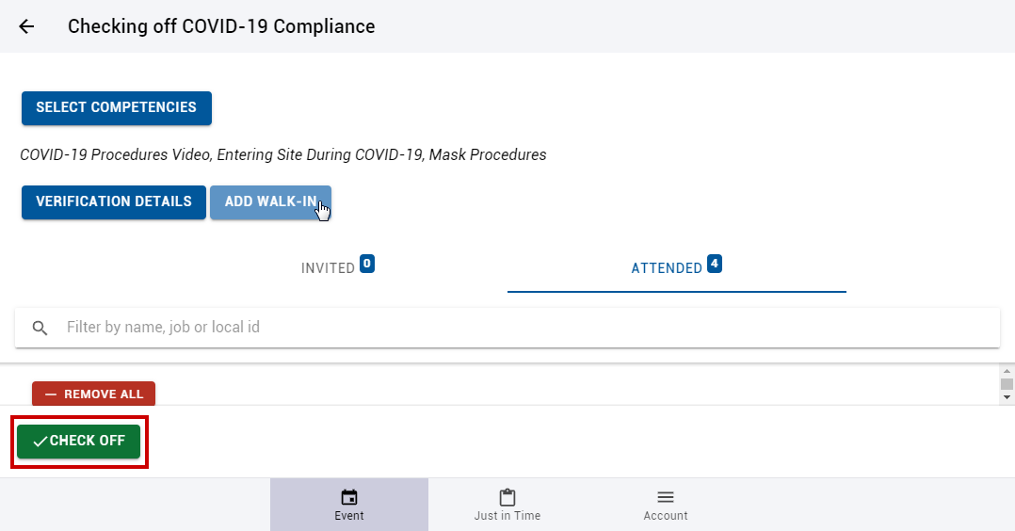Click the green Check Off button
The image size is (1015, 531).
coord(79,442)
